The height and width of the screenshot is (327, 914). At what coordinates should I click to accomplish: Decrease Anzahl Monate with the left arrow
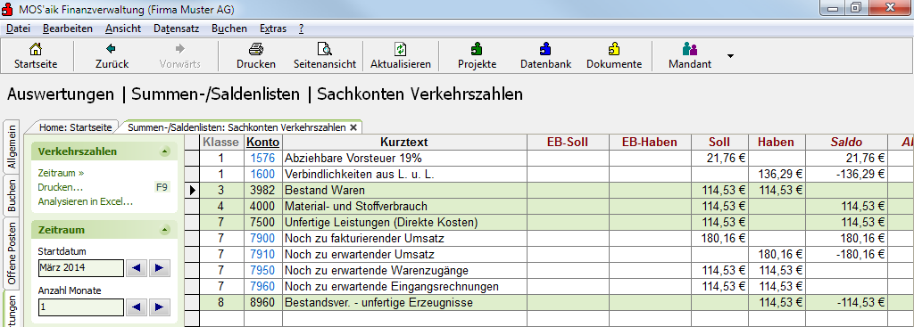pyautogui.click(x=136, y=307)
